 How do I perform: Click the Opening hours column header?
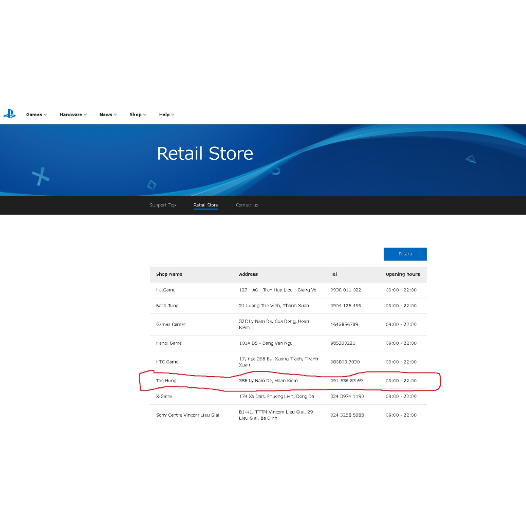pos(403,274)
